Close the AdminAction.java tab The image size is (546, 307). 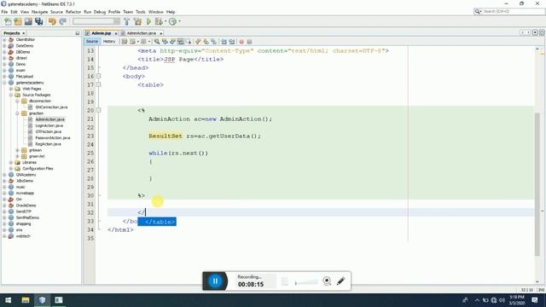[161, 33]
